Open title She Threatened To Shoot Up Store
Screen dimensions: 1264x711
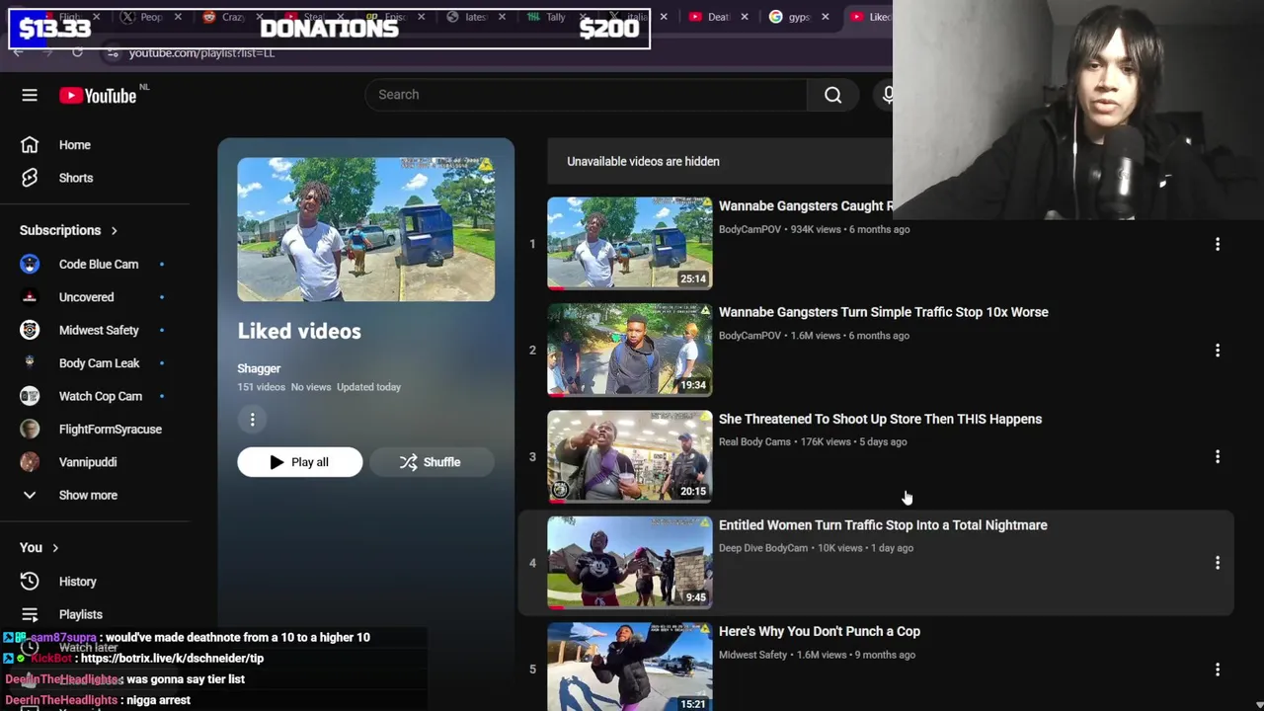pos(880,419)
